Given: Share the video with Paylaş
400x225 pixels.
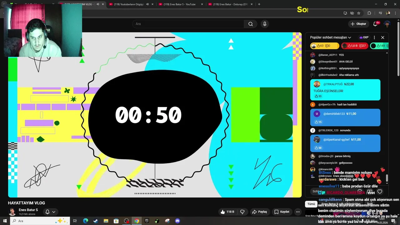Looking at the screenshot, I should pyautogui.click(x=259, y=212).
